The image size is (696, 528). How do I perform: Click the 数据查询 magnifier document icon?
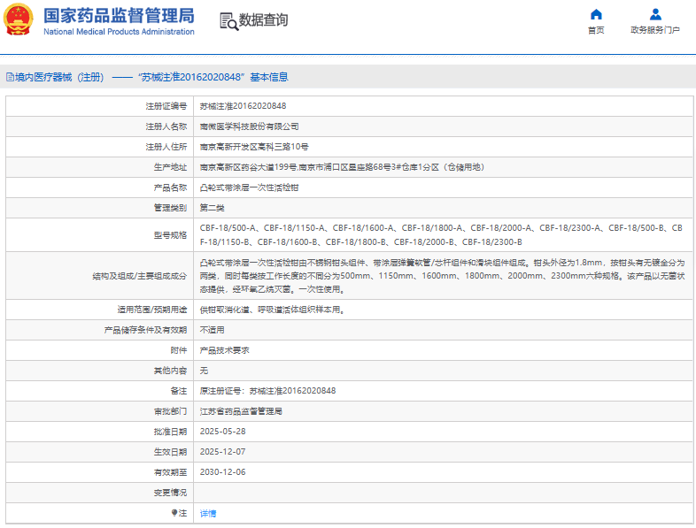228,21
